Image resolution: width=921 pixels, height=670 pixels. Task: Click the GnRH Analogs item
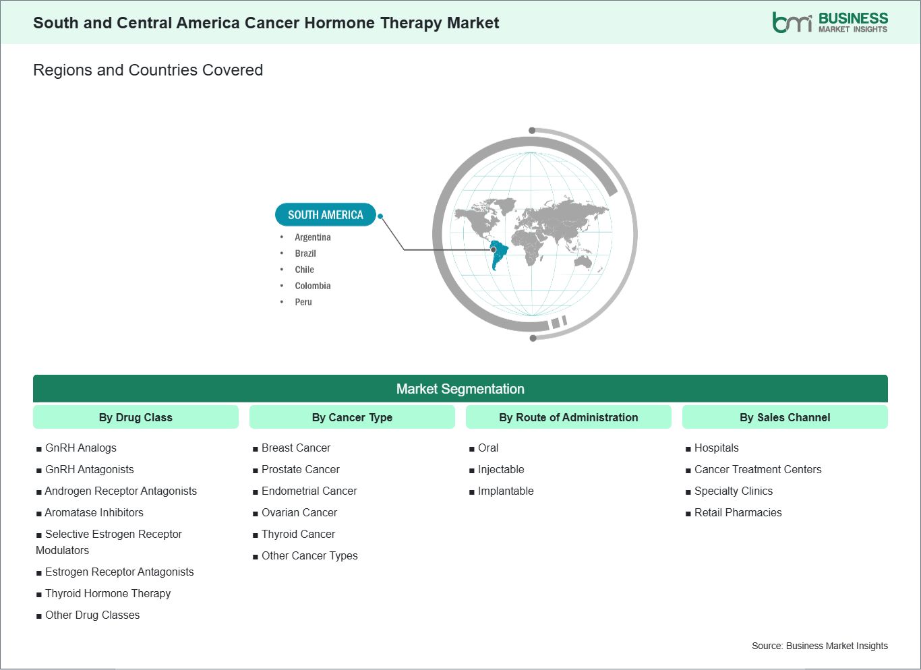80,448
